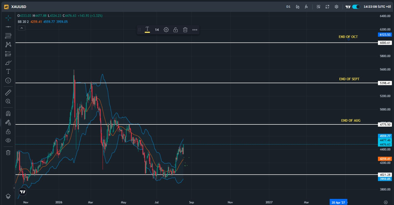Open the fx indicators menu

pyautogui.click(x=306, y=7)
